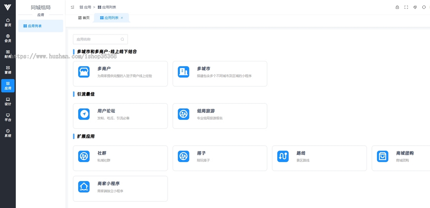Screen dimensions: 430x208
Task: Toggle fullscreen mode icon
Action: pos(406,7)
